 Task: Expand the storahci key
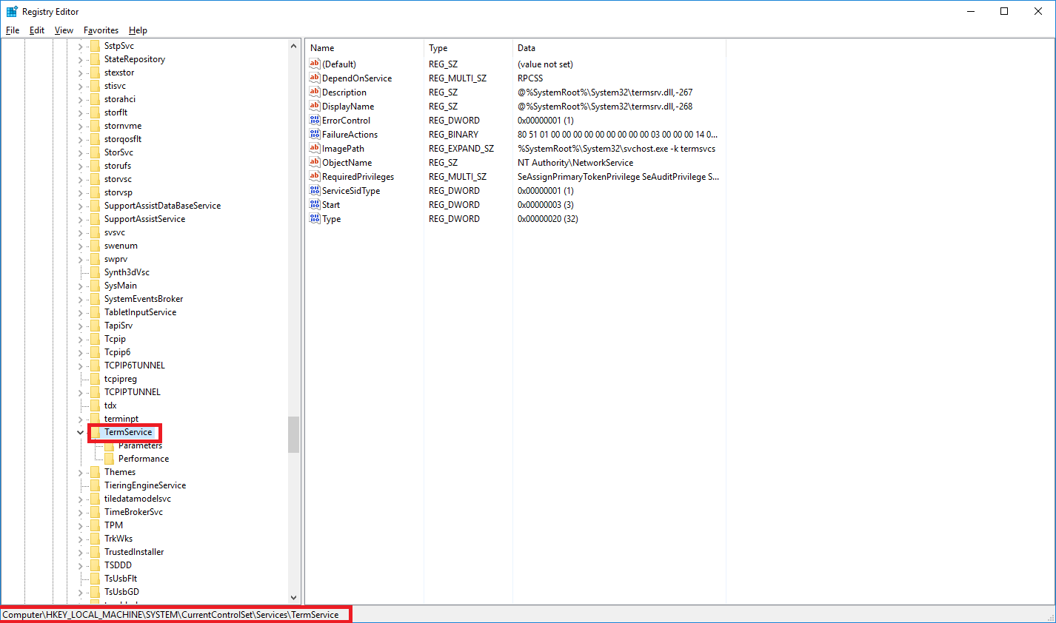pyautogui.click(x=80, y=99)
